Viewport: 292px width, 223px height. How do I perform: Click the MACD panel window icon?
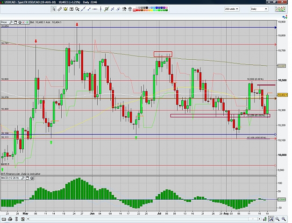click(x=28, y=178)
